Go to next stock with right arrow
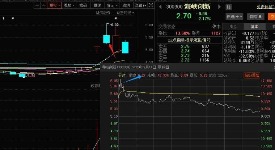This screenshot has height=150, width=275. (x=219, y=7)
